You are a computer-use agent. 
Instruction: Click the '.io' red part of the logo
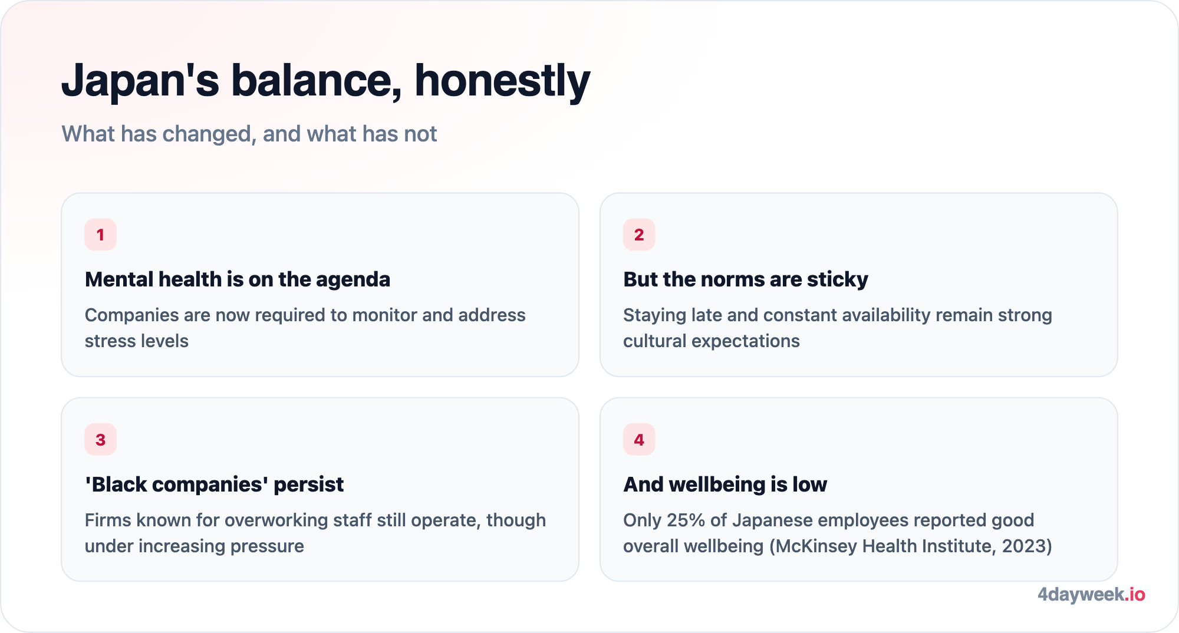click(x=1135, y=594)
